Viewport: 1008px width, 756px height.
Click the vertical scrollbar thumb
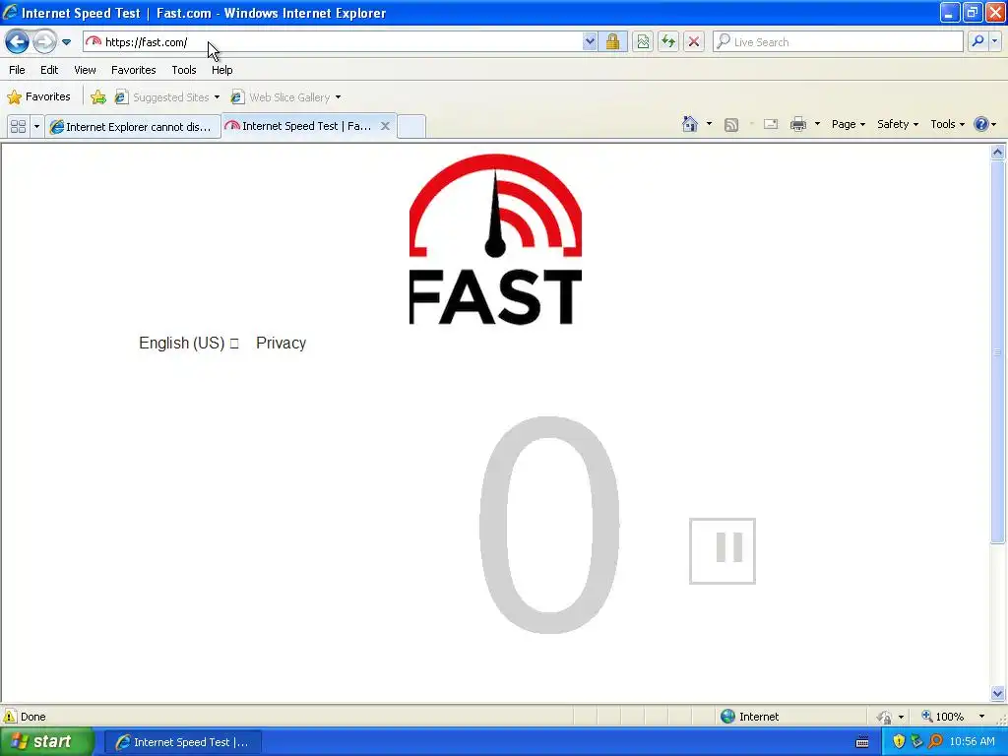[x=998, y=352]
